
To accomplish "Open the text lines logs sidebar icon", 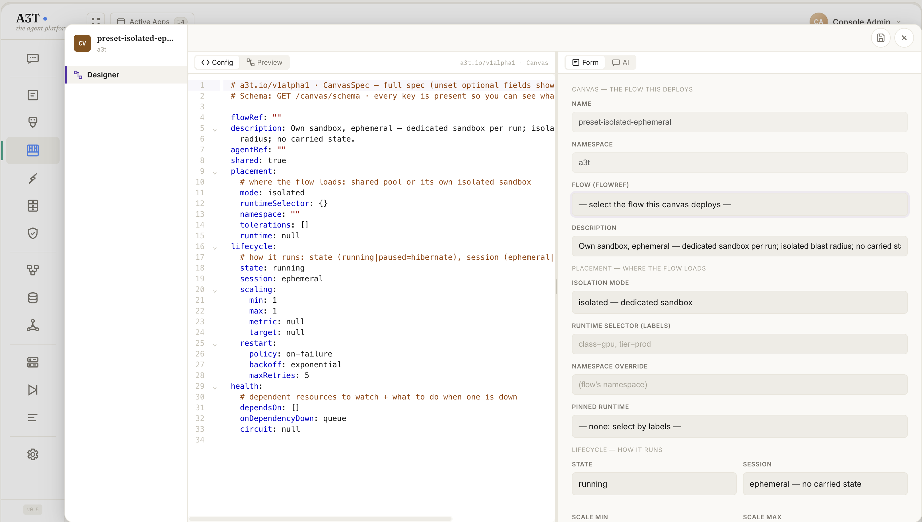I will click(33, 418).
